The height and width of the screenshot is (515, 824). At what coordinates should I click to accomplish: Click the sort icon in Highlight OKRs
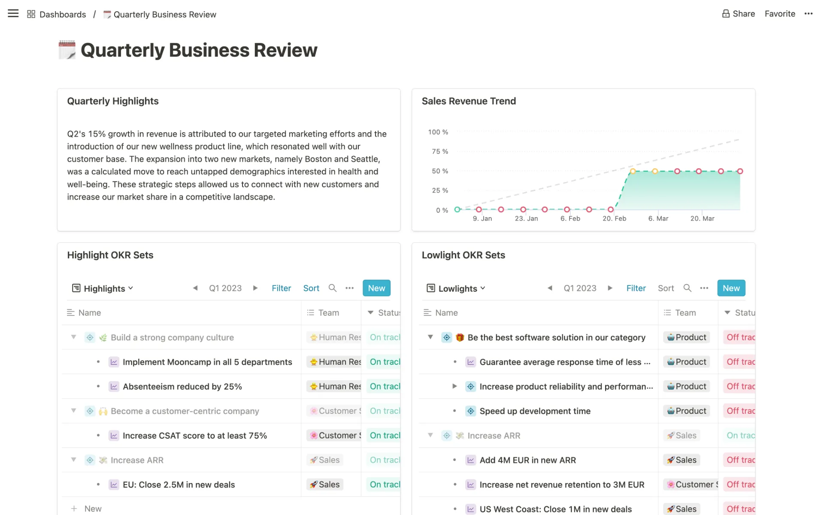[311, 288]
